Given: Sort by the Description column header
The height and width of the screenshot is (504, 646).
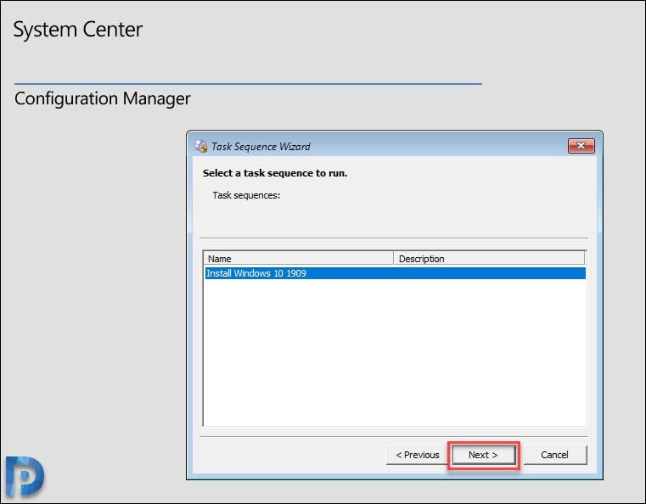Looking at the screenshot, I should click(x=489, y=259).
